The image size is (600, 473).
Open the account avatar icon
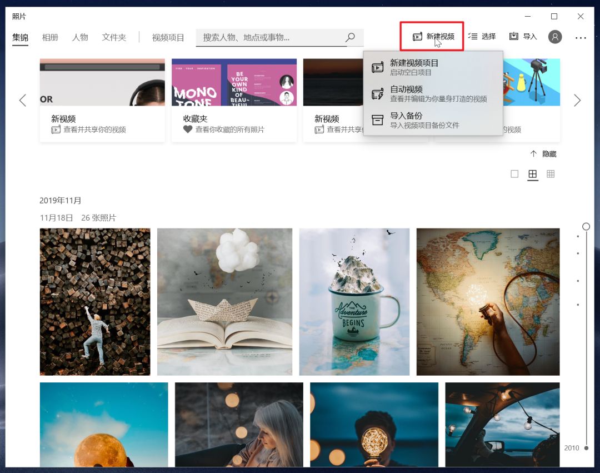tap(554, 36)
